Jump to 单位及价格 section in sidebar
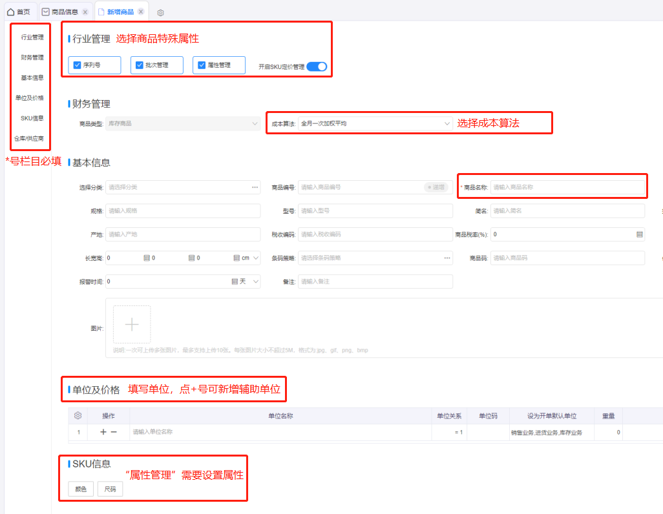The width and height of the screenshot is (663, 514). coord(30,98)
